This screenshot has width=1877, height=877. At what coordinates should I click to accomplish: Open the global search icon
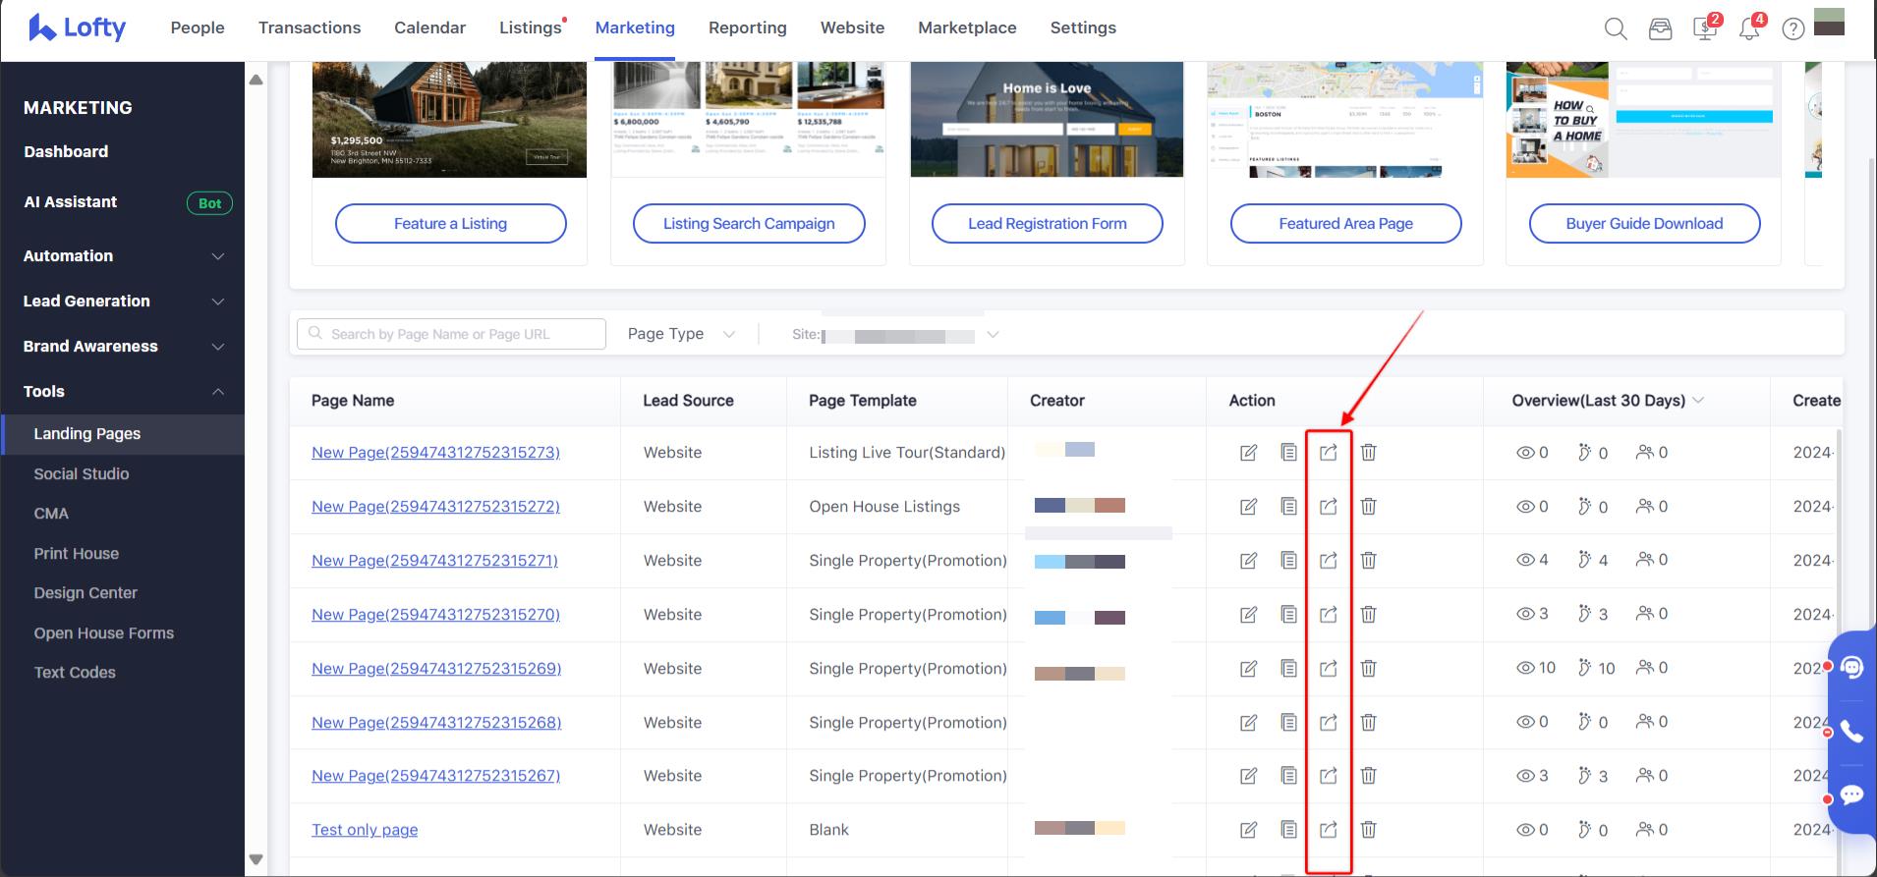1616,29
